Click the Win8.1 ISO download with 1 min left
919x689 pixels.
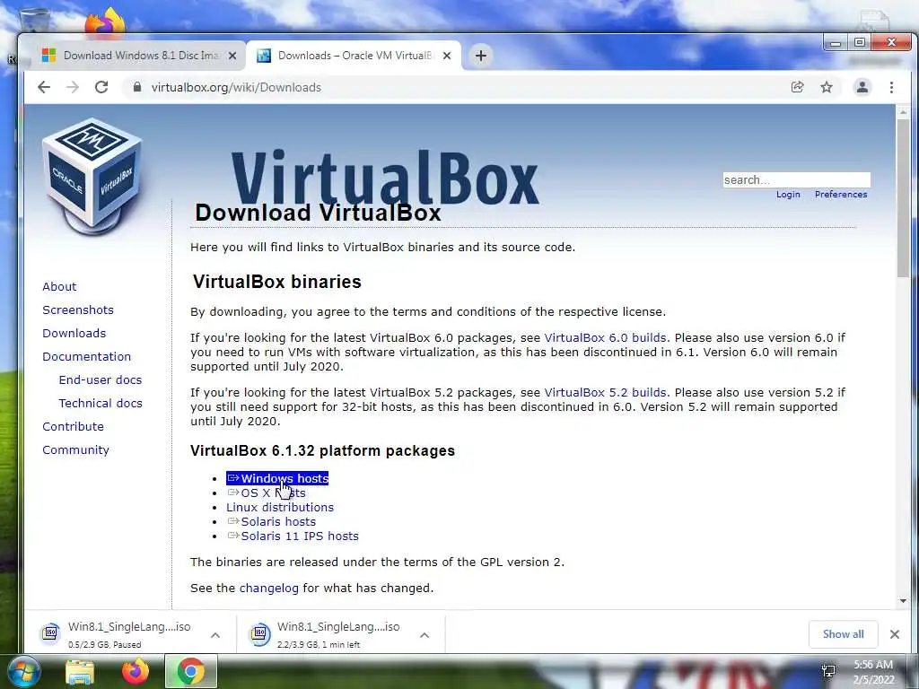pos(341,634)
